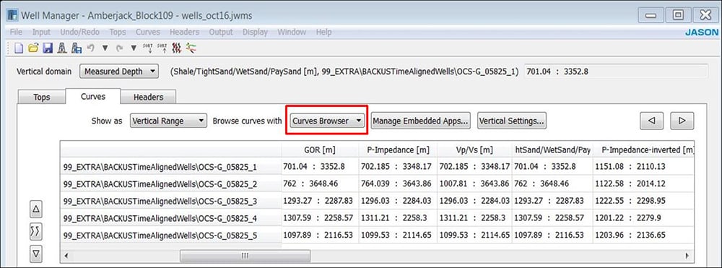The width and height of the screenshot is (722, 268).
Task: Click the P-Impedance cell 1099.53 : 2114.65
Action: 398,235
